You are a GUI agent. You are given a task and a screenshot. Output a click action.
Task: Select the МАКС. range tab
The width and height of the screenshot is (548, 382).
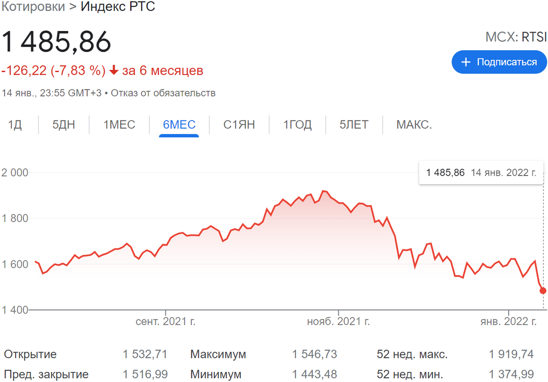click(x=414, y=125)
